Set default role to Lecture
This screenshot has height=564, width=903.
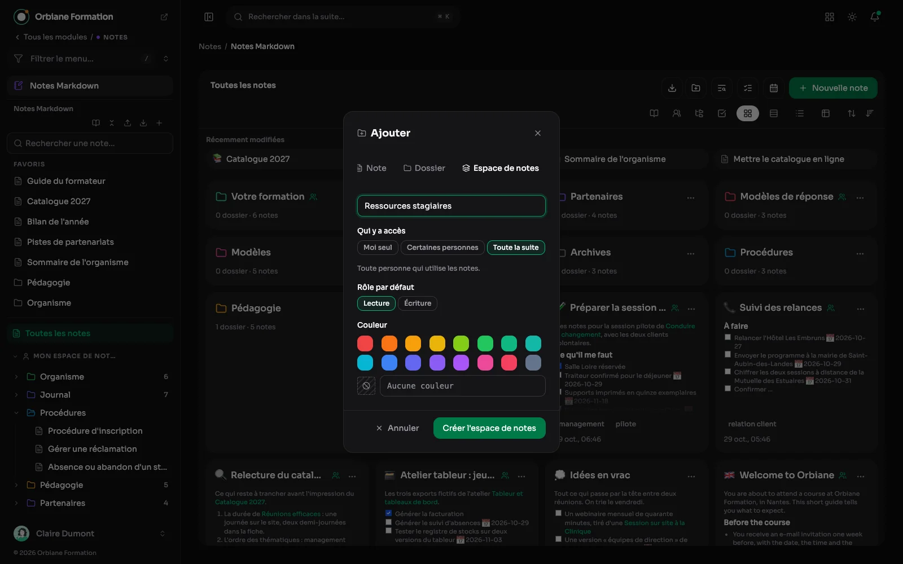click(x=376, y=303)
